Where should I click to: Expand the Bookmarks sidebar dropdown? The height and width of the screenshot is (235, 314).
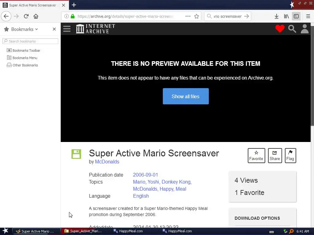click(36, 29)
